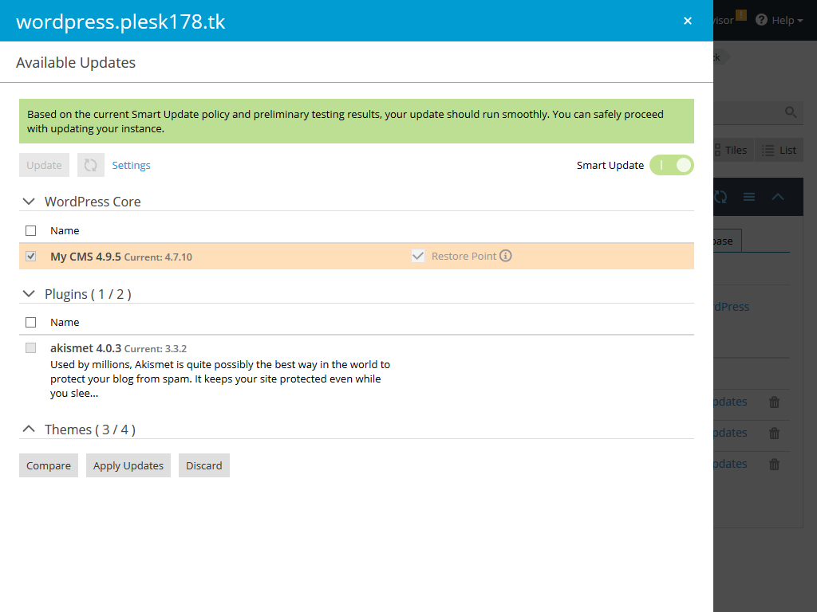Expand the Themes (3/4) section
The width and height of the screenshot is (817, 612).
29,429
